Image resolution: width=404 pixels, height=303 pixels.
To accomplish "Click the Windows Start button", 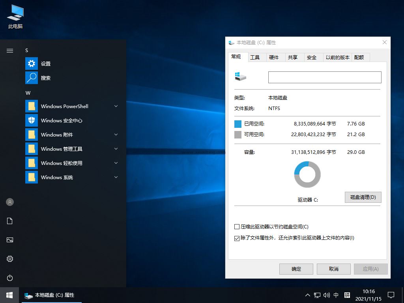I will pos(9,295).
